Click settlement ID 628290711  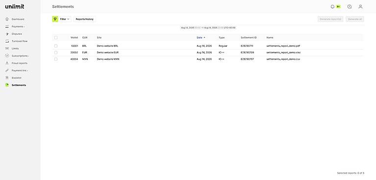247,46
